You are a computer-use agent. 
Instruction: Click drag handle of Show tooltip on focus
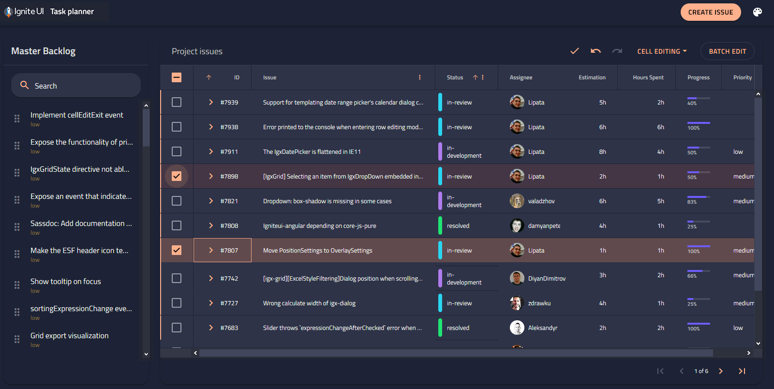pos(17,285)
